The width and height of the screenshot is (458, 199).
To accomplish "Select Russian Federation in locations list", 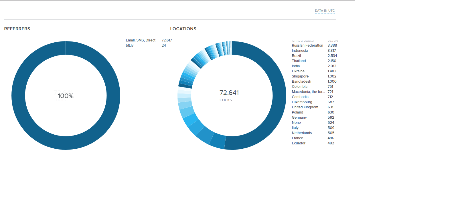I will pos(307,45).
